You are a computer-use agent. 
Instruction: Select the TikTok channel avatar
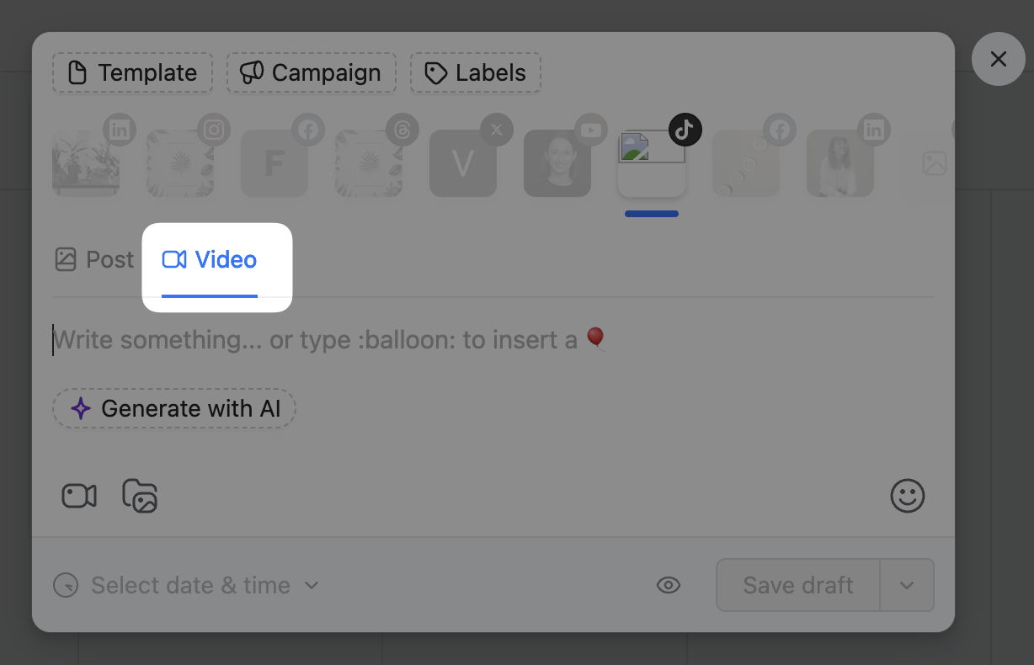(x=652, y=163)
